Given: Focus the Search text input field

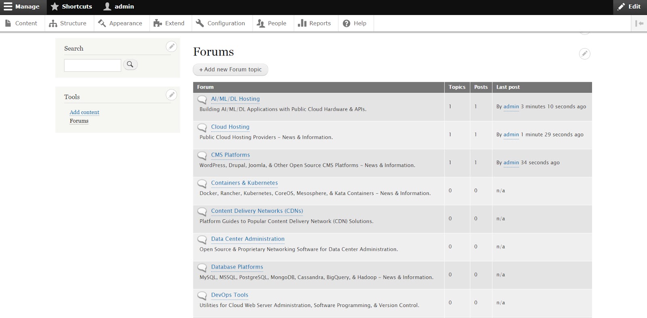Looking at the screenshot, I should click(x=92, y=65).
